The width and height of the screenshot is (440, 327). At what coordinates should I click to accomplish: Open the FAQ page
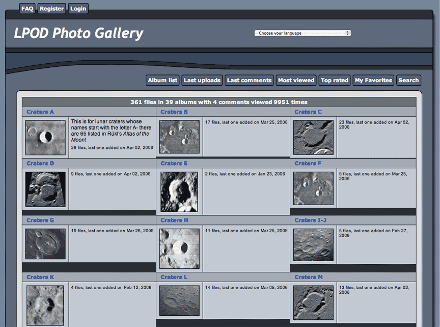(28, 9)
